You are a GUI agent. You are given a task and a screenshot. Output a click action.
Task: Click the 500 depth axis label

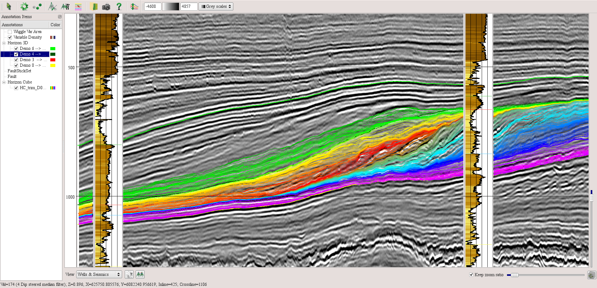click(x=71, y=68)
